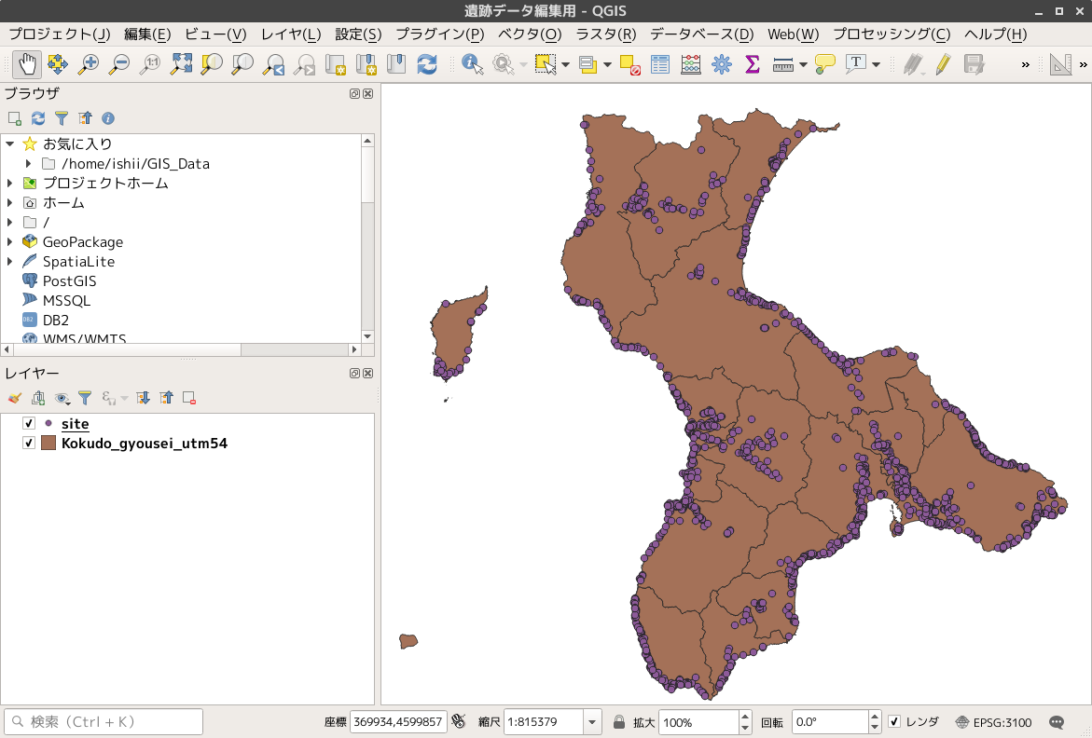Click the Refresh map canvas icon

427,64
